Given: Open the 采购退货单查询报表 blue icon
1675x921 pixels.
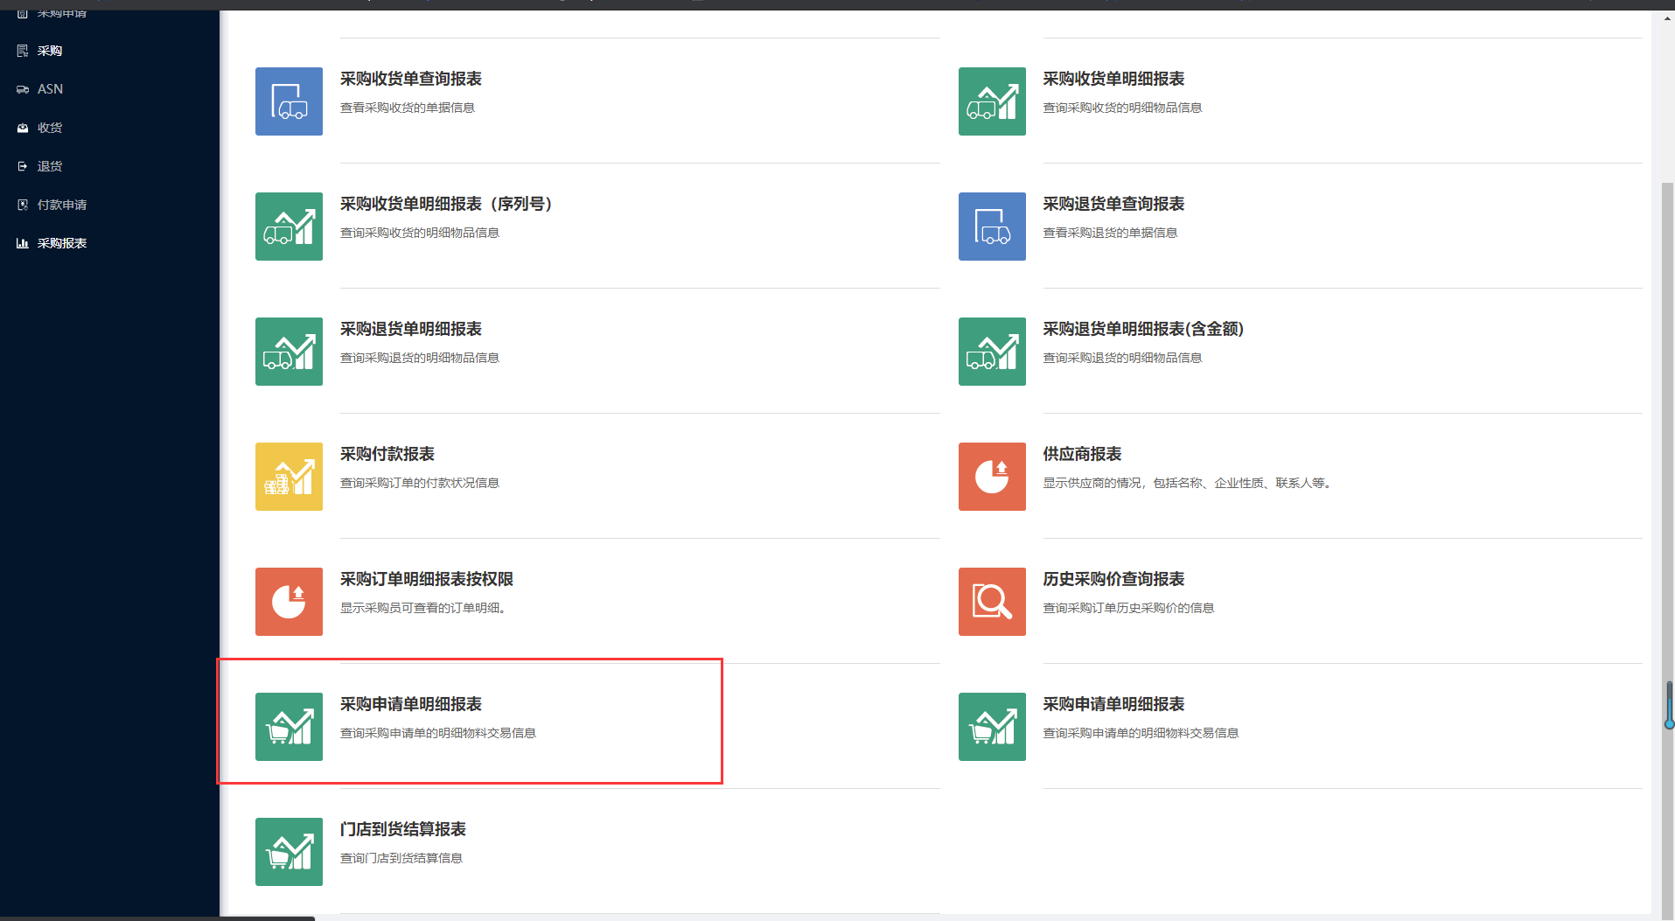Looking at the screenshot, I should pos(992,227).
